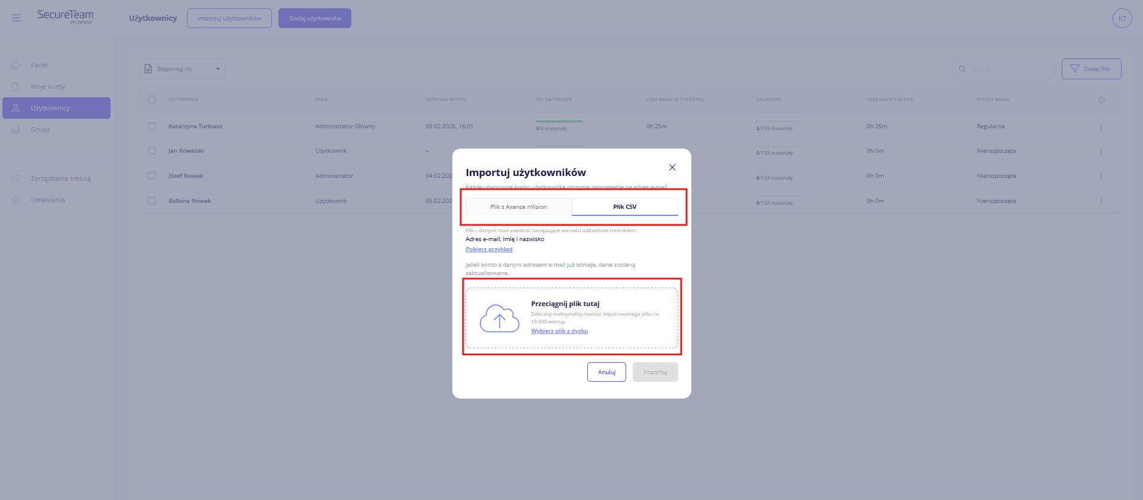The height and width of the screenshot is (500, 1143).
Task: Open table column settings gear
Action: pos(1101,100)
